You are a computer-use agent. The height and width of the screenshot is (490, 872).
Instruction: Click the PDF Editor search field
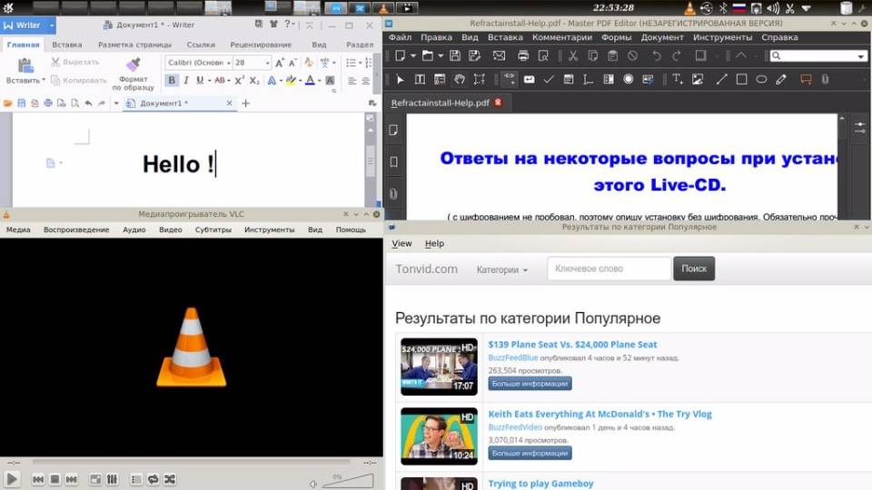pos(818,56)
